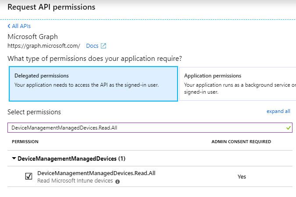Click the ADMIN CONSENT REQUIRED column header
The width and height of the screenshot is (296, 197).
tap(241, 142)
